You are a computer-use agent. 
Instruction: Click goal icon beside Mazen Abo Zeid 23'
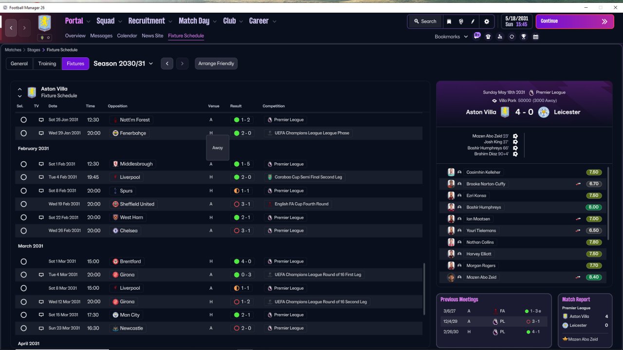pyautogui.click(x=515, y=137)
